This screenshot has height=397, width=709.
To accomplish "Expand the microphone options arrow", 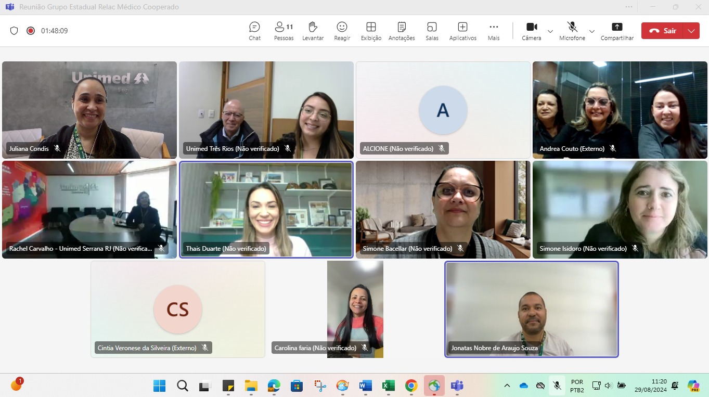I will point(591,31).
